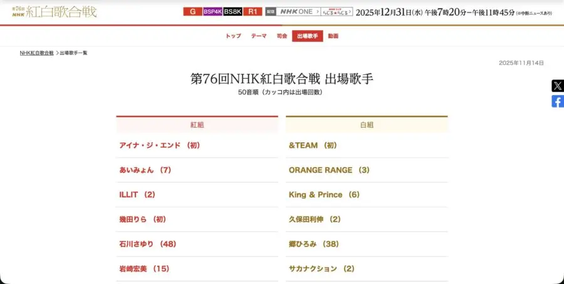Click the NHK紅白歌合戦 logo
The height and width of the screenshot is (284, 564).
(53, 11)
